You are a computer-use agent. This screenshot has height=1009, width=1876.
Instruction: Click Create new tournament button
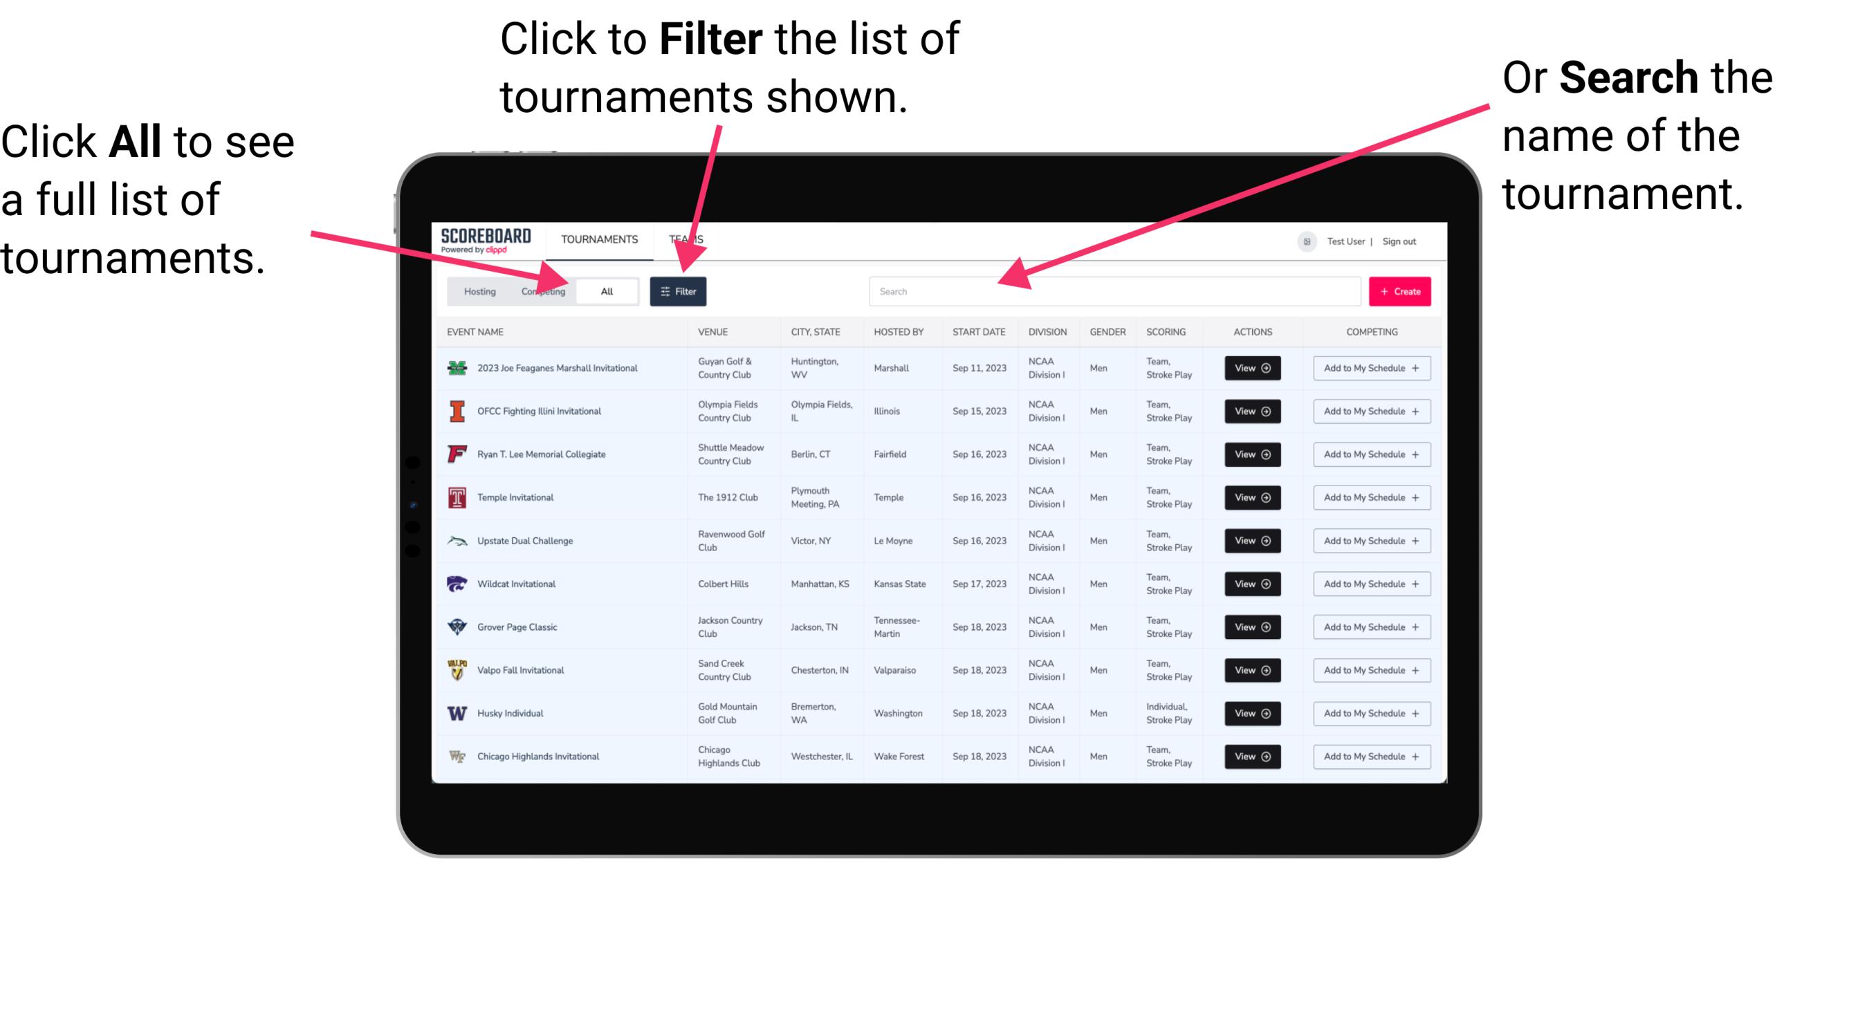point(1400,290)
